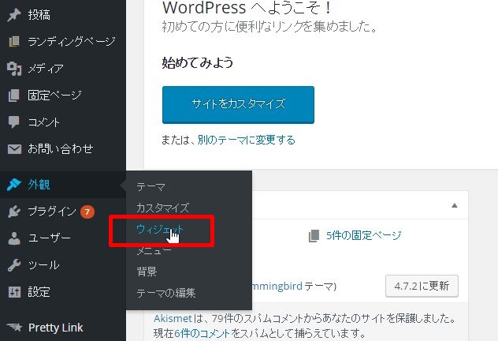
Task: Click the メディア media icon
Action: tap(14, 69)
